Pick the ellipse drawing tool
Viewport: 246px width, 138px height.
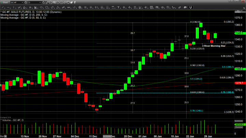[x=58, y=2]
